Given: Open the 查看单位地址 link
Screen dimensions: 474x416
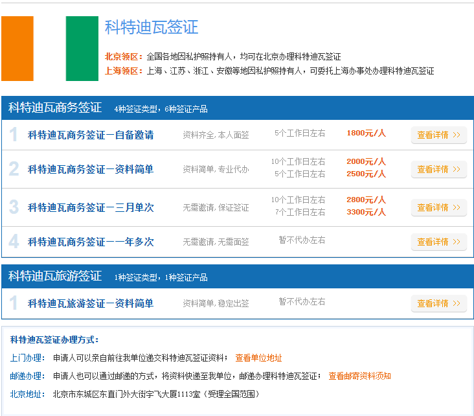Looking at the screenshot, I should (258, 358).
